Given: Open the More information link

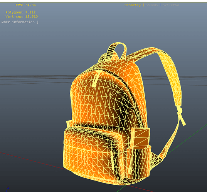Looking at the screenshot, I should (20, 22).
